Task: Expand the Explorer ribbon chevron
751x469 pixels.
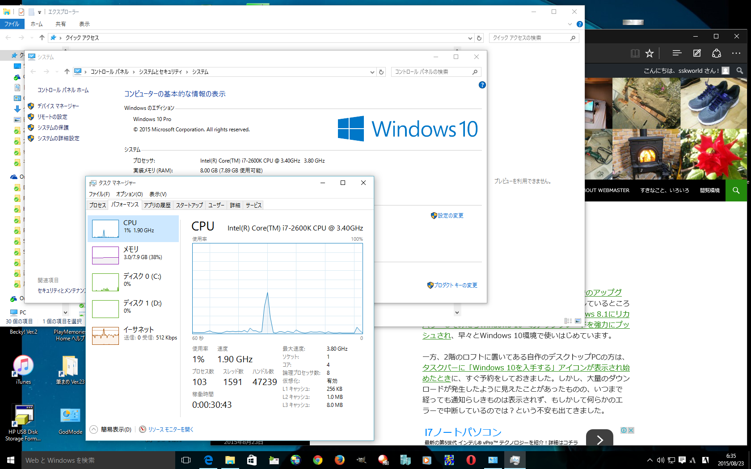Action: point(570,24)
